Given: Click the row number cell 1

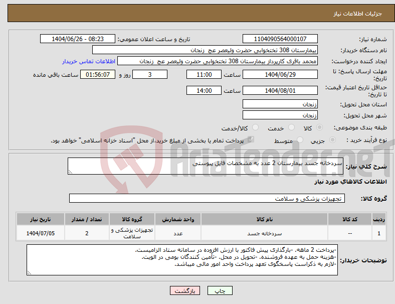Looking at the screenshot, I should [378, 233].
